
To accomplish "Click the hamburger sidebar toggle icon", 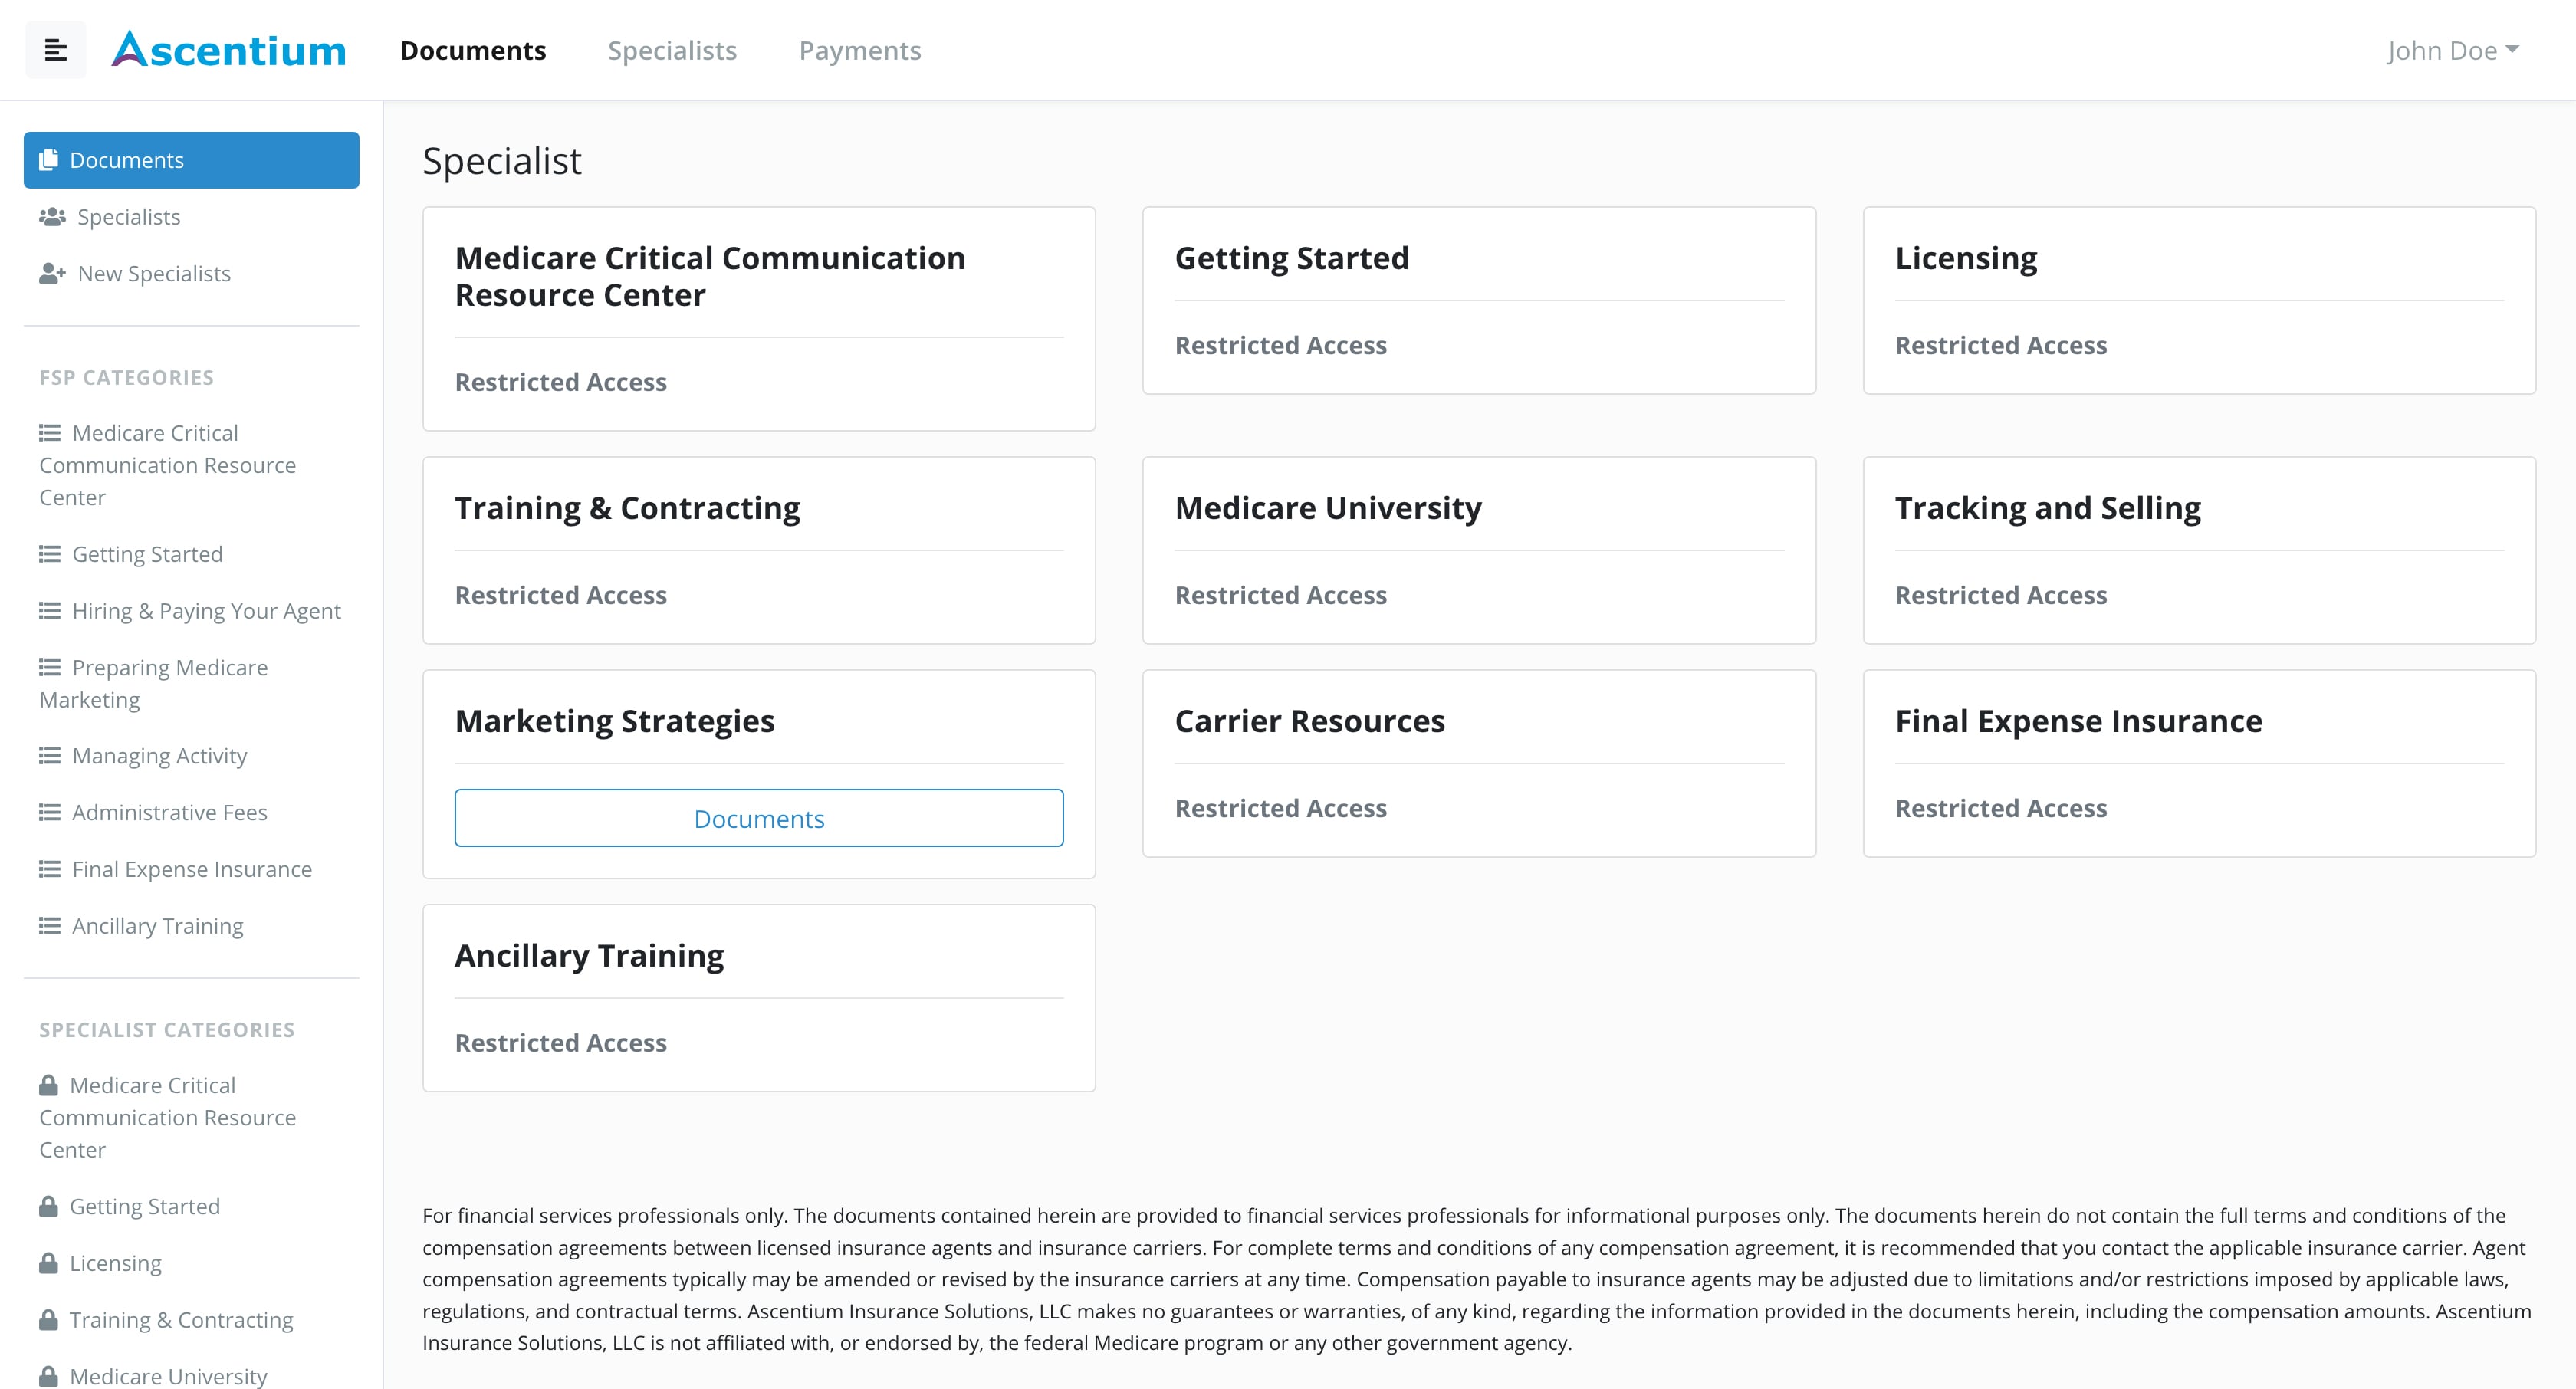I will [56, 50].
